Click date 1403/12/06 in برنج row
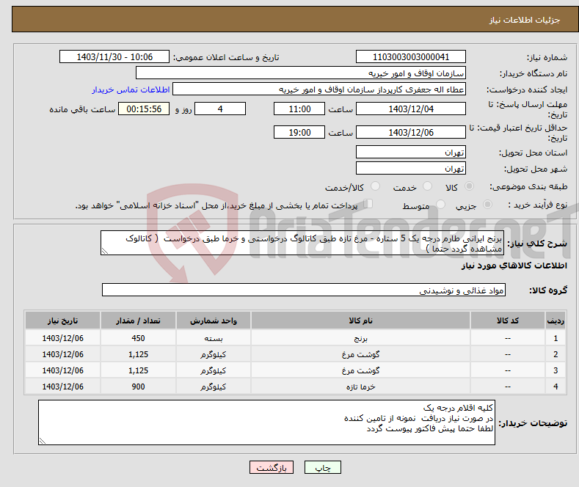Viewport: 579px width, 487px height. point(63,338)
